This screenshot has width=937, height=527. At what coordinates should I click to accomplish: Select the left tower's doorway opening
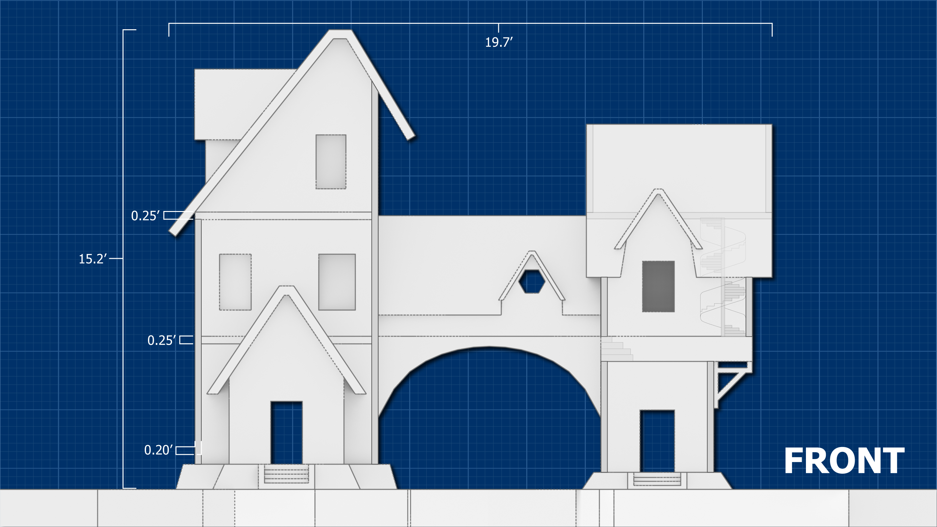pos(286,433)
